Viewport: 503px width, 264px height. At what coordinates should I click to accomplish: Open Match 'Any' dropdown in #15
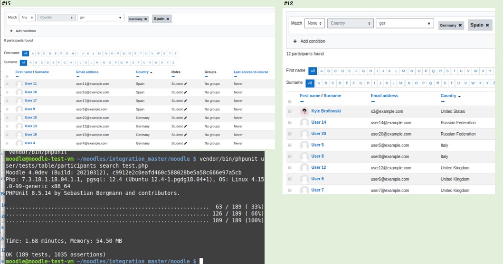pos(27,18)
